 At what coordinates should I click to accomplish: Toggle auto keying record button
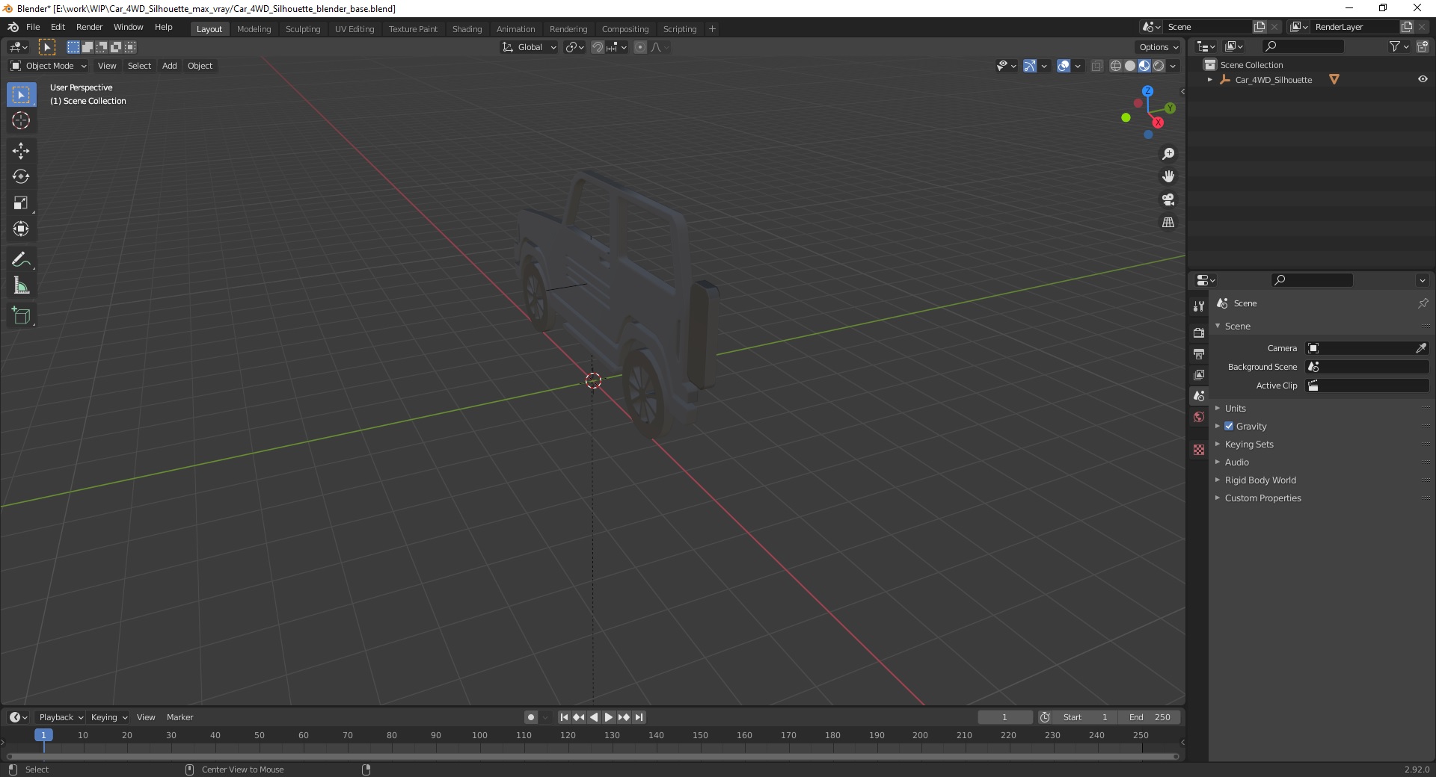coord(531,717)
